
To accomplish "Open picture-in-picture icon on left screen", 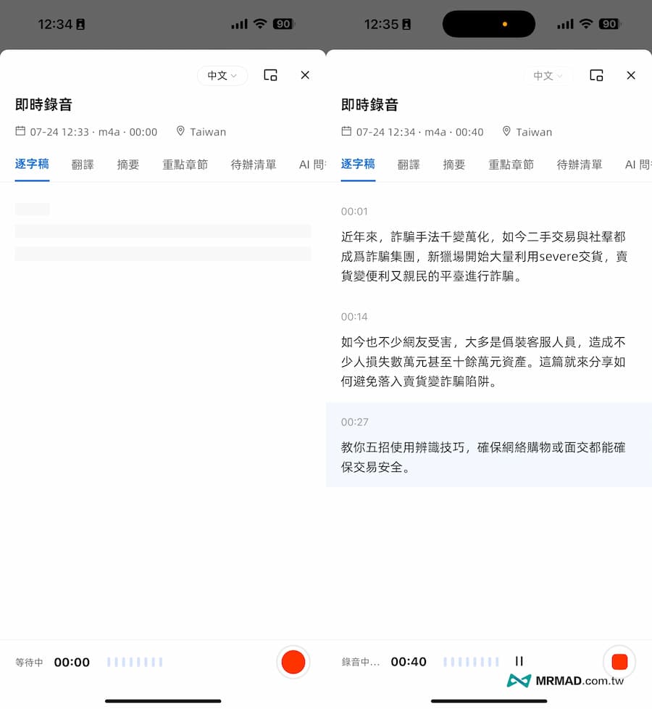I will click(x=270, y=75).
